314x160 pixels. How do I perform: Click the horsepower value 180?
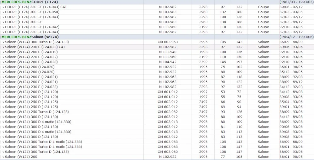click(239, 12)
